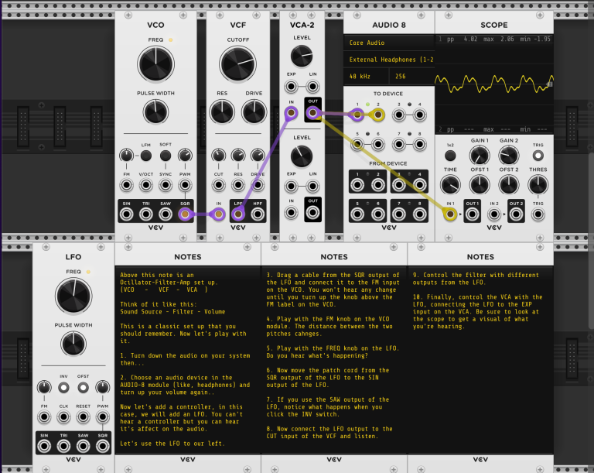Viewport: 594px width, 473px height.
Task: Click the third Notes text area
Action: pos(480,360)
